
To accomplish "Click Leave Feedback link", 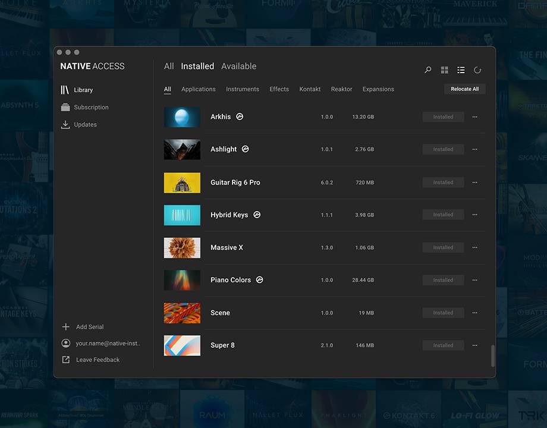I will point(98,360).
